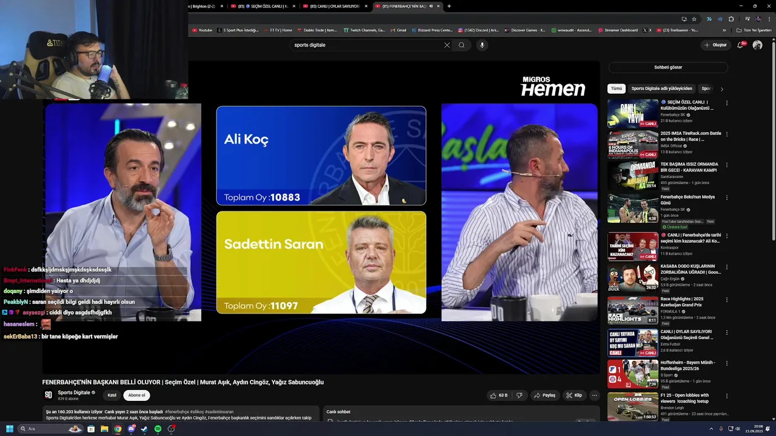Viewport: 776px width, 436px height.
Task: Click the YouTube search magnifier button
Action: [461, 45]
